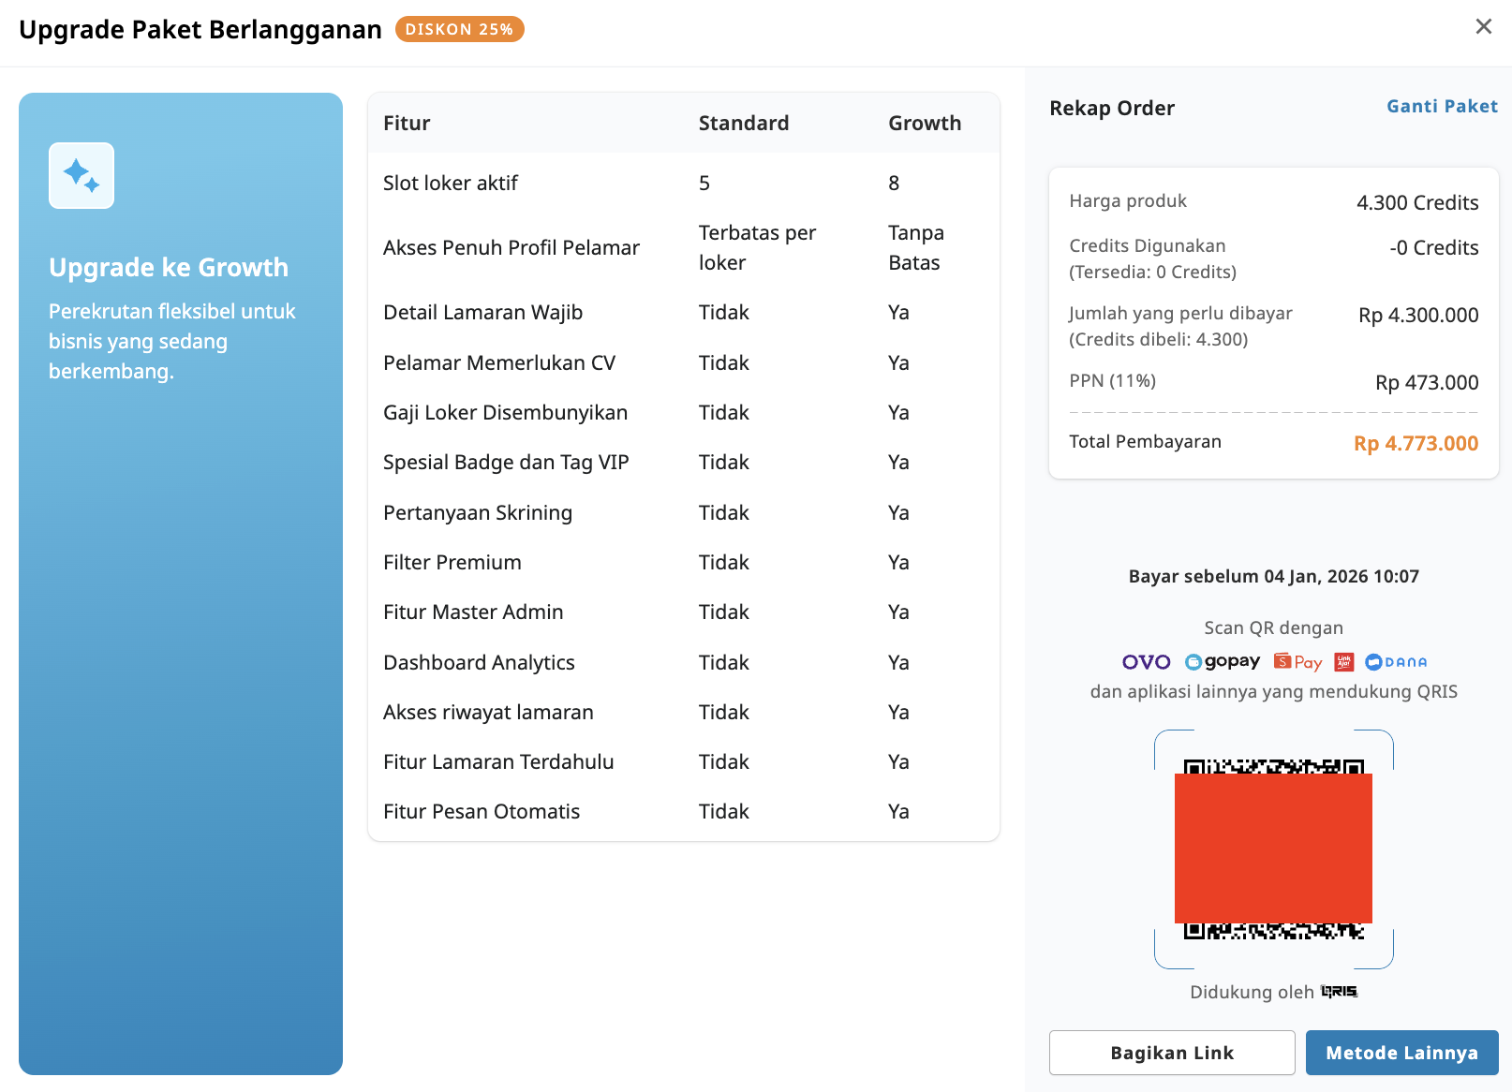The image size is (1512, 1092).
Task: Click the sparkle icon on the blue panel
Action: (x=82, y=175)
